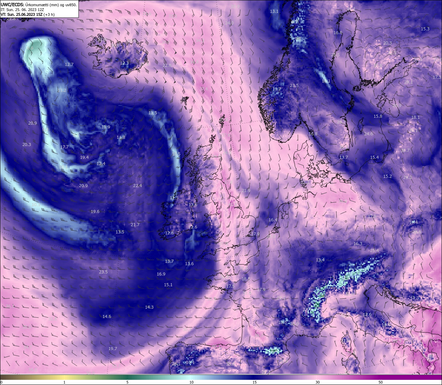Click the value 15.2 over Poland
Image resolution: width=442 pixels, height=385 pixels.
387,176
